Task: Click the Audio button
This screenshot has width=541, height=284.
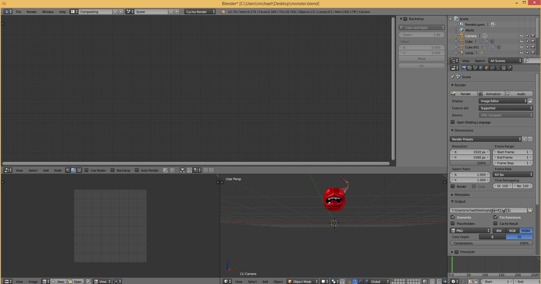Action: pos(519,94)
